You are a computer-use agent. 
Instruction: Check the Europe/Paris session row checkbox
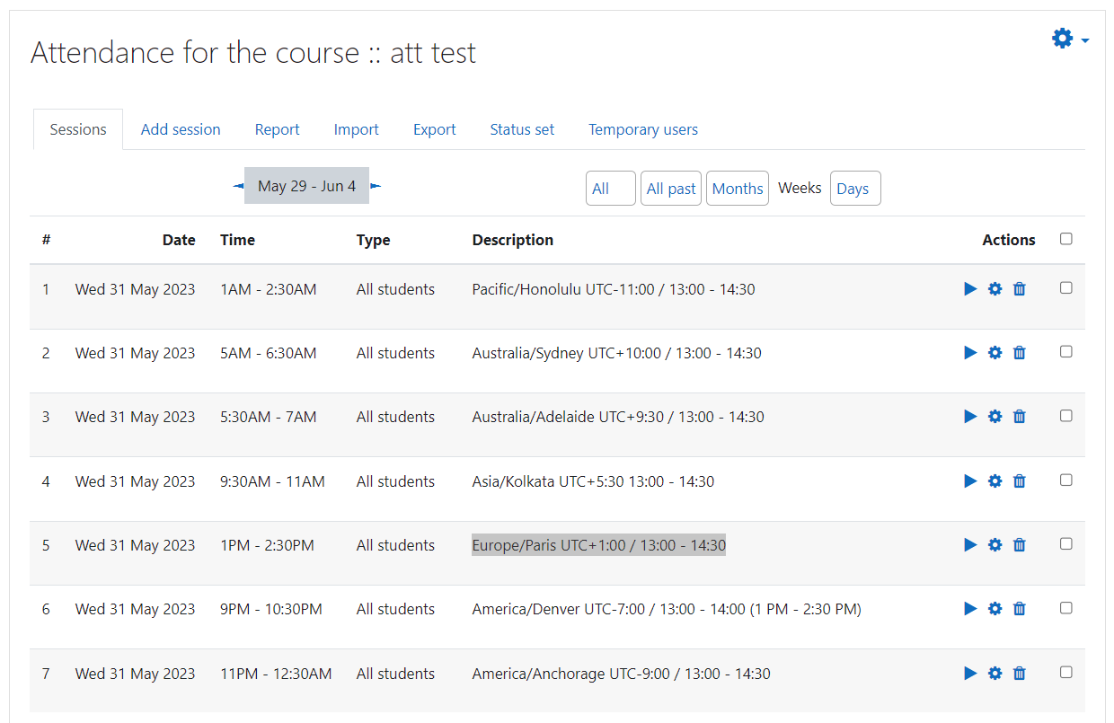pyautogui.click(x=1065, y=542)
